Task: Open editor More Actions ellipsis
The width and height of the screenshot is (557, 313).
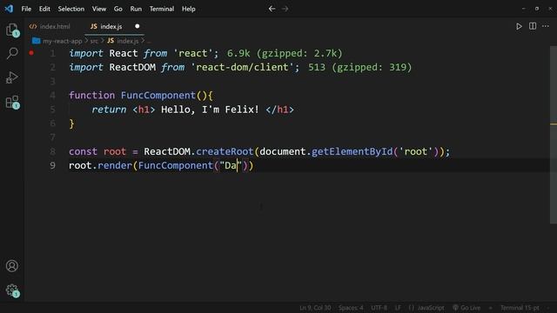Action: point(546,26)
